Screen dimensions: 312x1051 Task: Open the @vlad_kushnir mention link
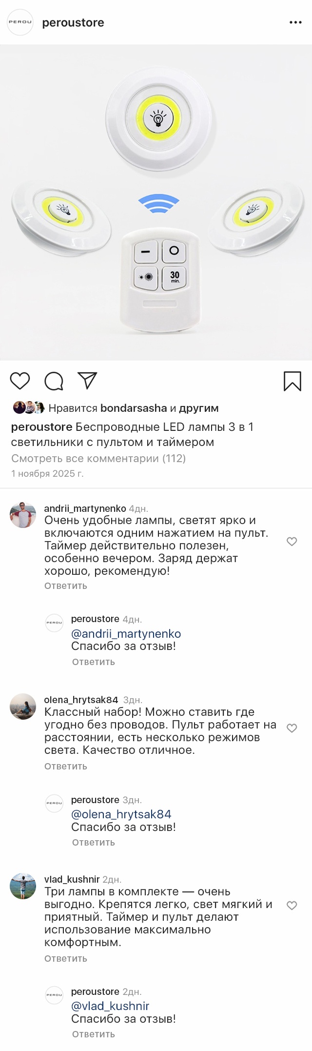coord(110,1006)
